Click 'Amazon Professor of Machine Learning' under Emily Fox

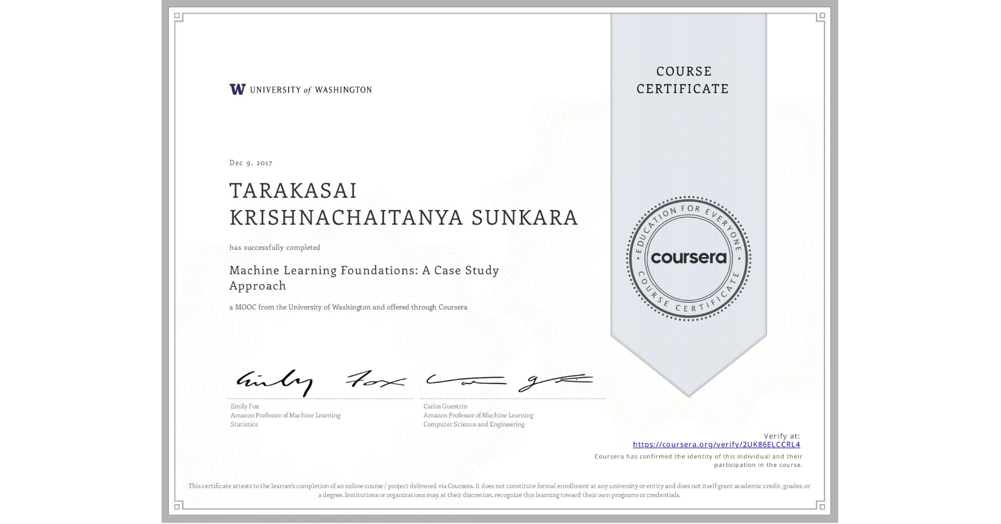click(285, 415)
